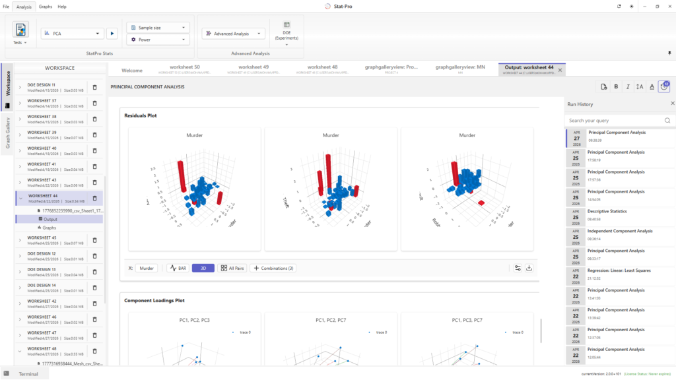The image size is (676, 380).
Task: Toggle the All Pairs plot option
Action: 232,268
